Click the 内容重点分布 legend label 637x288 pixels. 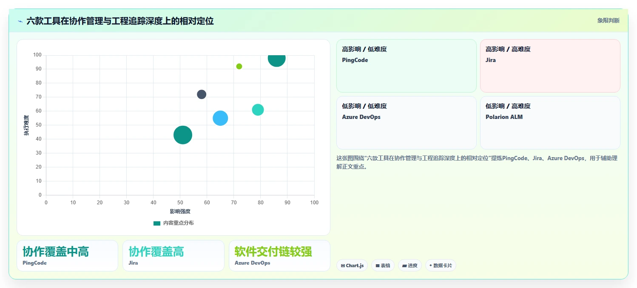[x=179, y=223]
